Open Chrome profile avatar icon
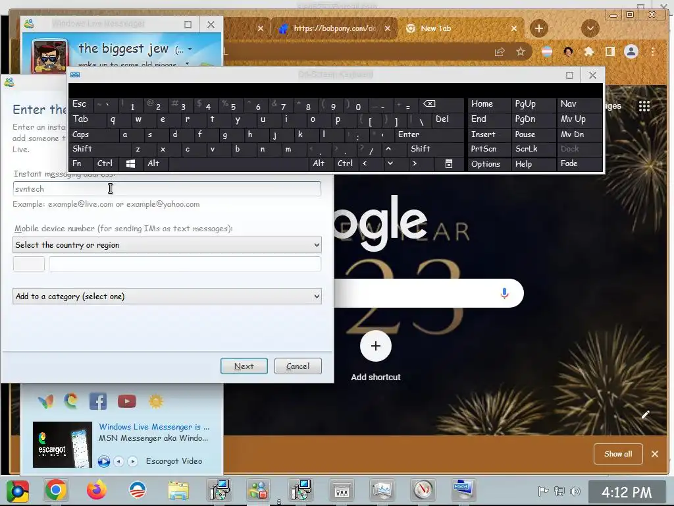674x506 pixels. 631,52
